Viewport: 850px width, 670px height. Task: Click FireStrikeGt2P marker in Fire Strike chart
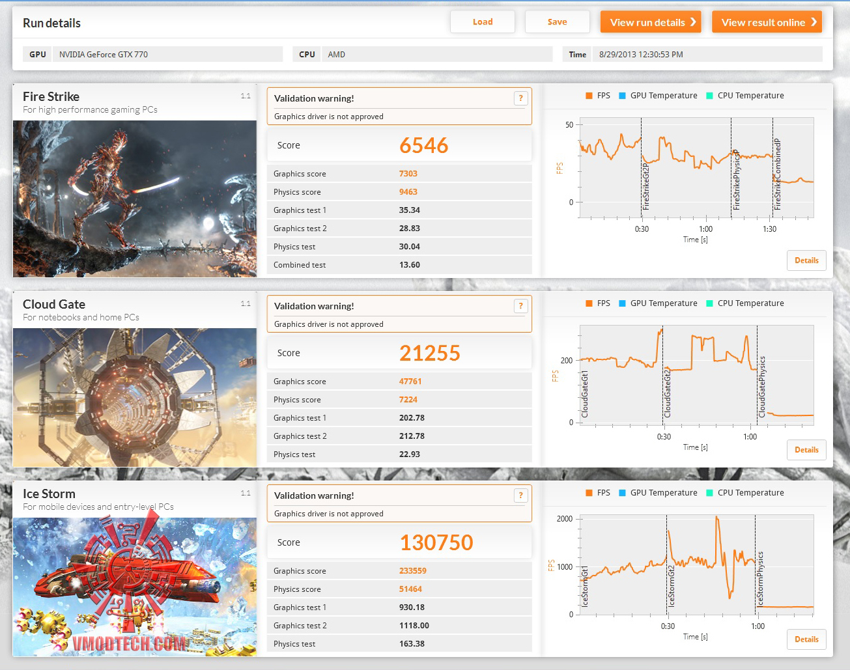pyautogui.click(x=646, y=186)
